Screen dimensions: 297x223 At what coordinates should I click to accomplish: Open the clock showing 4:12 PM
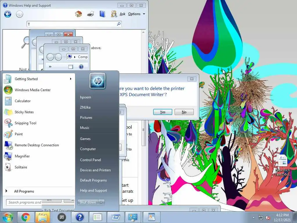pyautogui.click(x=282, y=217)
